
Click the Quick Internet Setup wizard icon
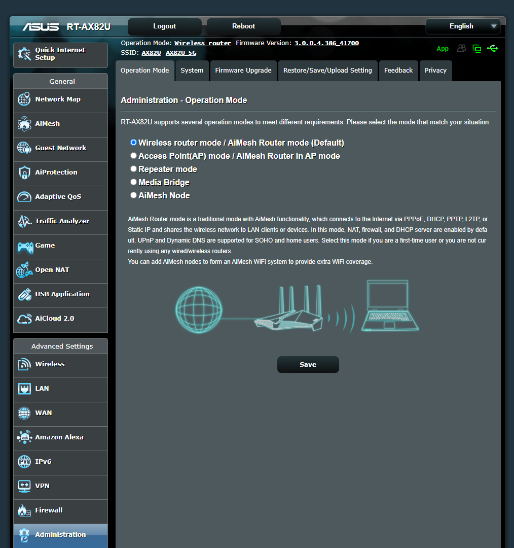(24, 54)
